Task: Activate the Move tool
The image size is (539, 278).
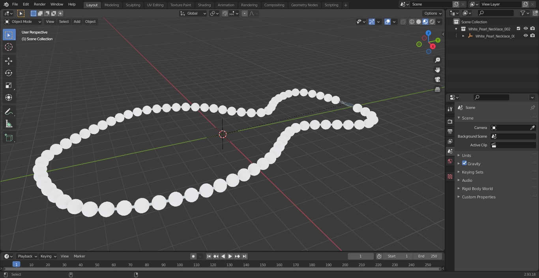Action: (x=9, y=61)
